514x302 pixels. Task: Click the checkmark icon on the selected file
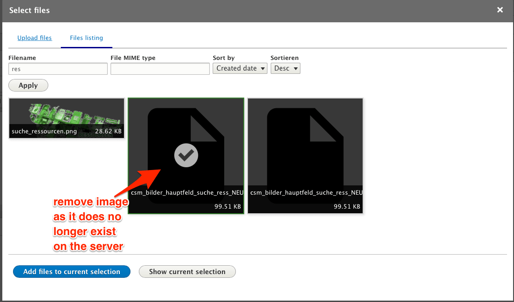point(186,155)
